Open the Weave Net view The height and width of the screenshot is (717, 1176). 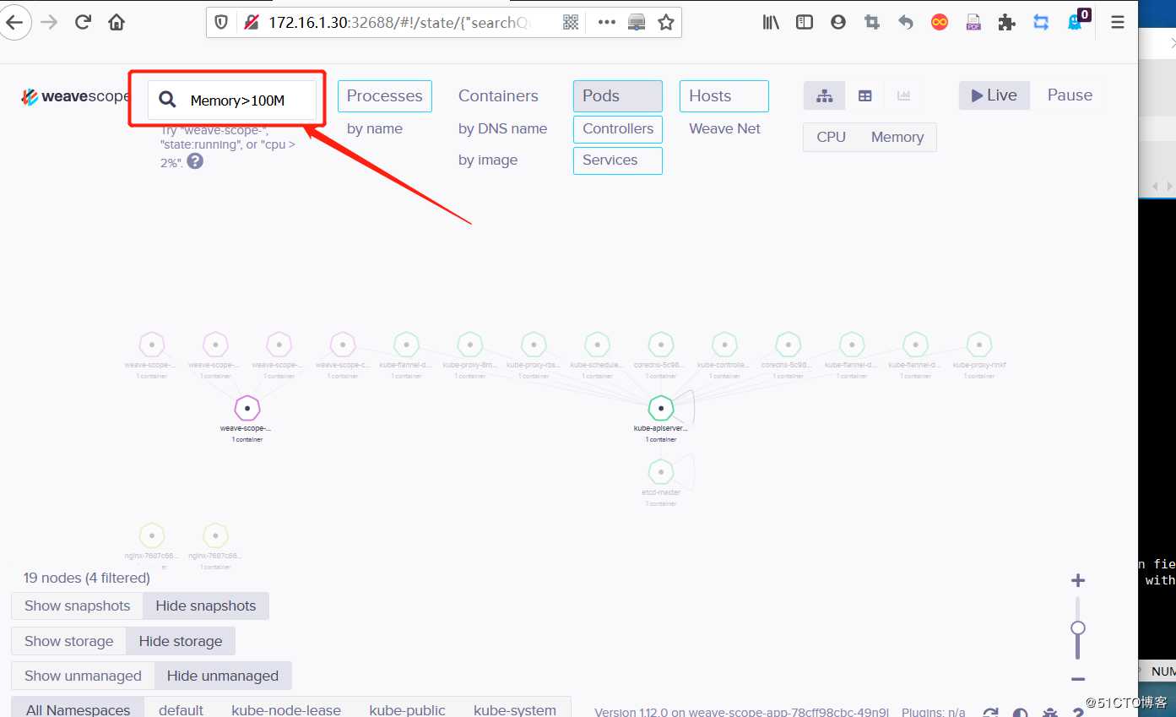point(725,129)
